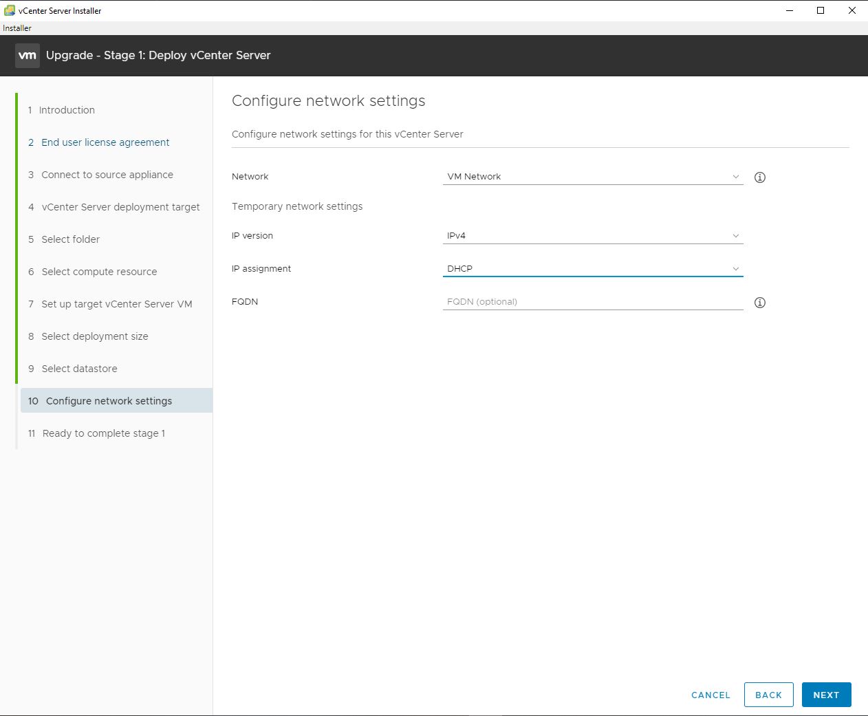Screen dimensions: 868x716
Task: Click the NEXT button
Action: [826, 695]
